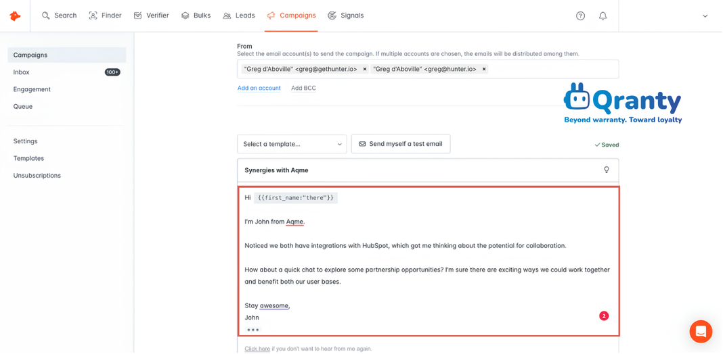The width and height of the screenshot is (723, 354).
Task: Click the From accounts input field
Action: click(x=428, y=69)
